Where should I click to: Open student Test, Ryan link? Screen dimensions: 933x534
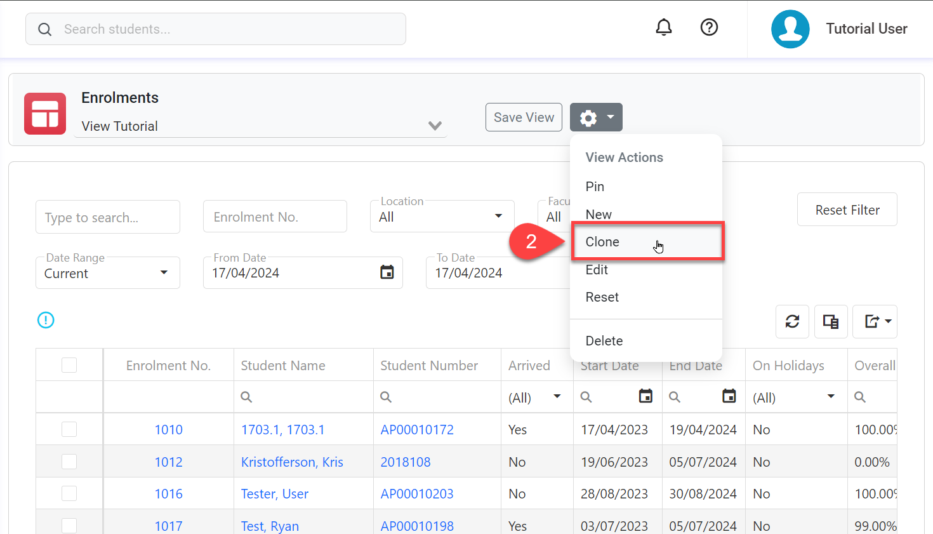(270, 526)
